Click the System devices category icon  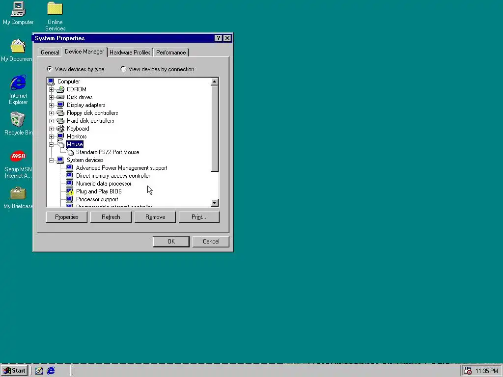click(x=60, y=160)
